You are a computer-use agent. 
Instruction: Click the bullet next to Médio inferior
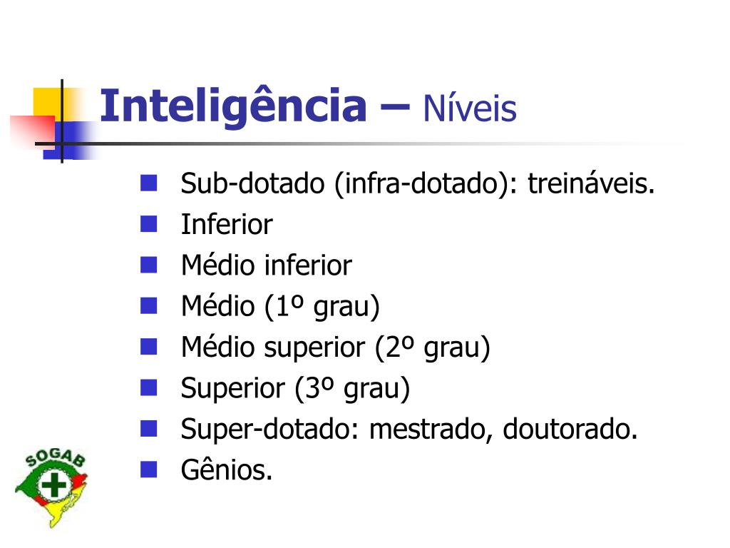tap(148, 265)
